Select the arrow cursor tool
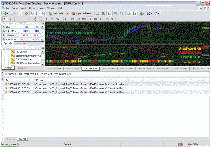The height and width of the screenshot is (147, 211). 5,19
